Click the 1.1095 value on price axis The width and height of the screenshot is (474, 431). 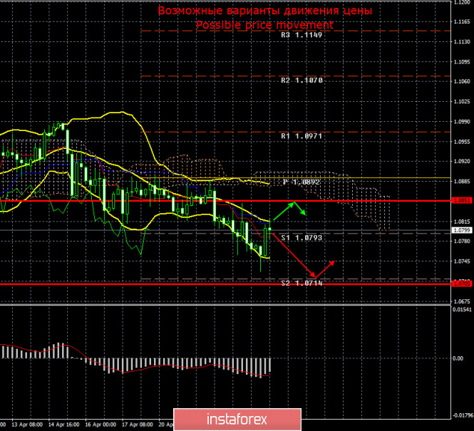(x=462, y=62)
